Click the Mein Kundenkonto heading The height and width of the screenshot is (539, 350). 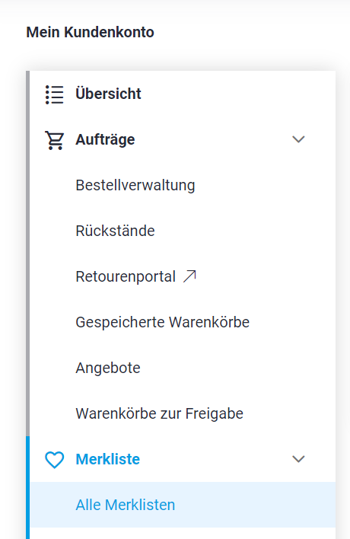tap(90, 32)
